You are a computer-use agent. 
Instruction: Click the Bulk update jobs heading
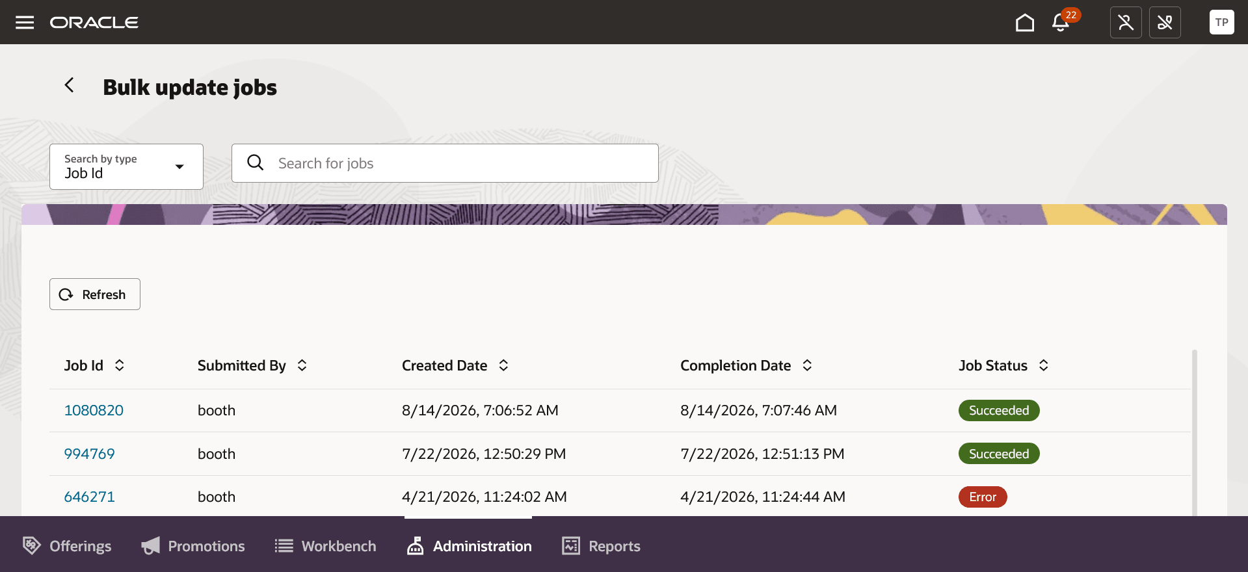(190, 87)
